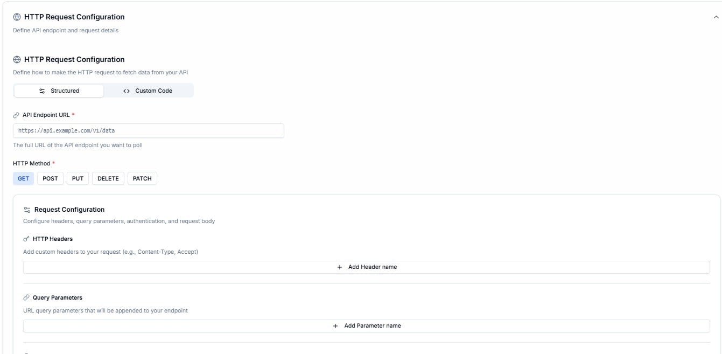Add a new parameter with Add Parameter name

367,326
